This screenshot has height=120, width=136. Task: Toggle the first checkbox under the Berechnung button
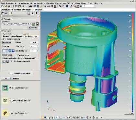point(3,46)
